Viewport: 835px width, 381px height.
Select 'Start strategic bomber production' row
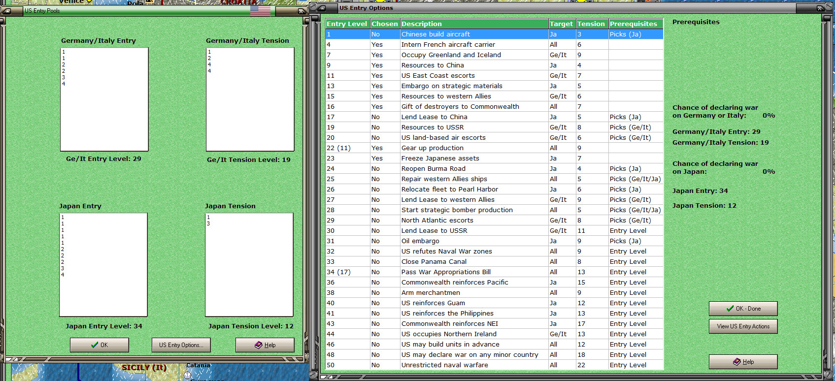[495, 210]
